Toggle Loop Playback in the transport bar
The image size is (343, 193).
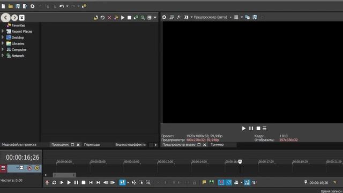click(54, 182)
